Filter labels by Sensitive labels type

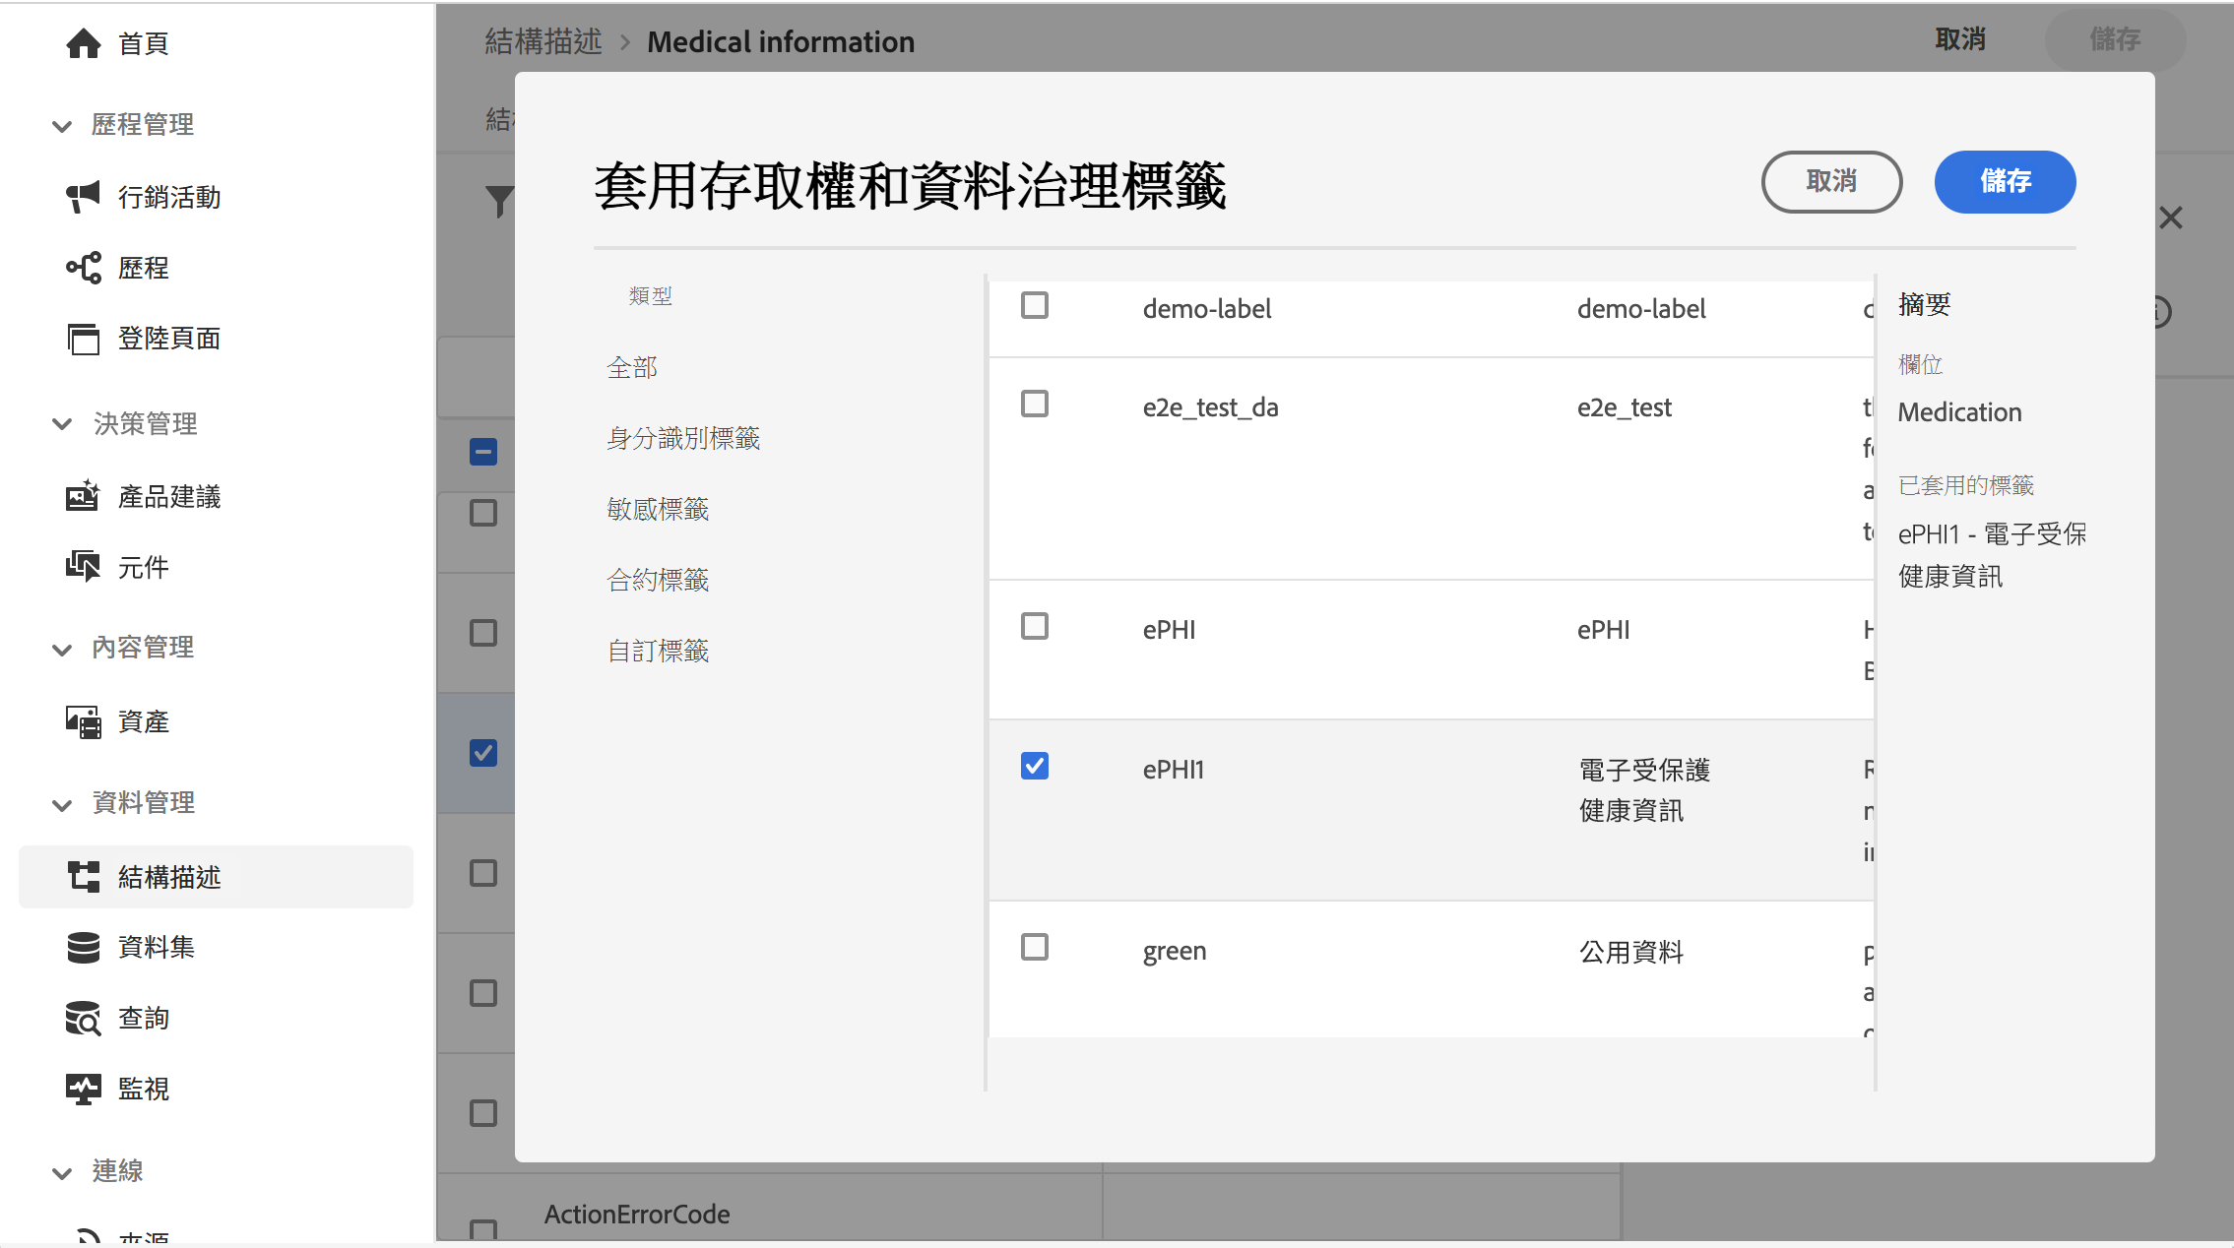[x=658, y=509]
